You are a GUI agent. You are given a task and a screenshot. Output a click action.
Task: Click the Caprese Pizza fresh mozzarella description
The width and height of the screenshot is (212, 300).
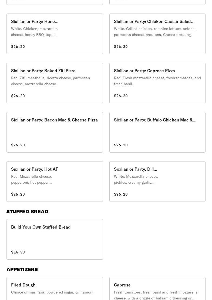coord(157,81)
